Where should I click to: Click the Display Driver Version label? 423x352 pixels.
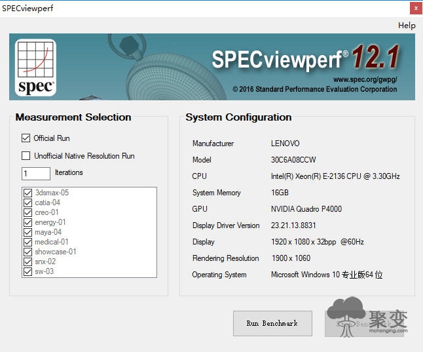pyautogui.click(x=226, y=225)
